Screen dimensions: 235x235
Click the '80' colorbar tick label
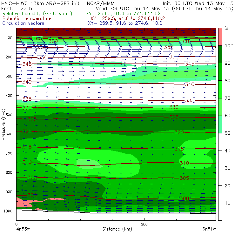[x=227, y=81]
